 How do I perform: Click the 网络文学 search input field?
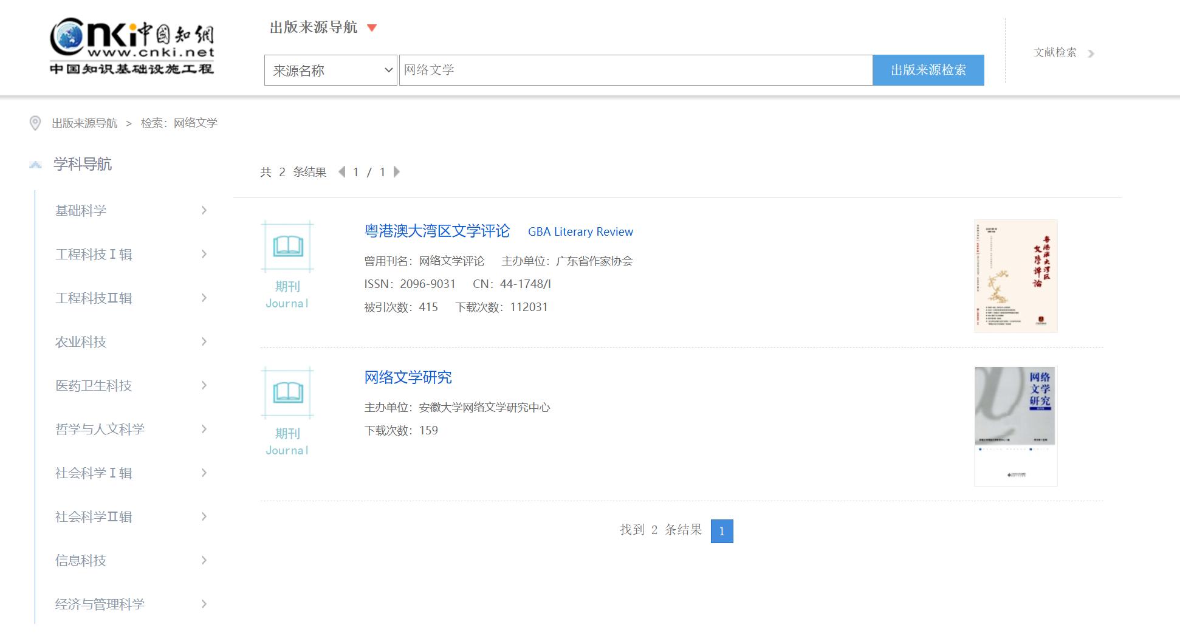[635, 70]
